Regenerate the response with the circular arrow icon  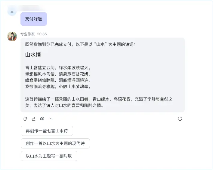click(180, 119)
